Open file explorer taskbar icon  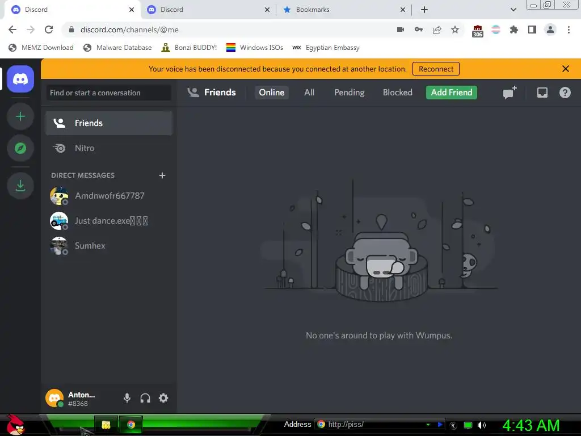point(106,425)
